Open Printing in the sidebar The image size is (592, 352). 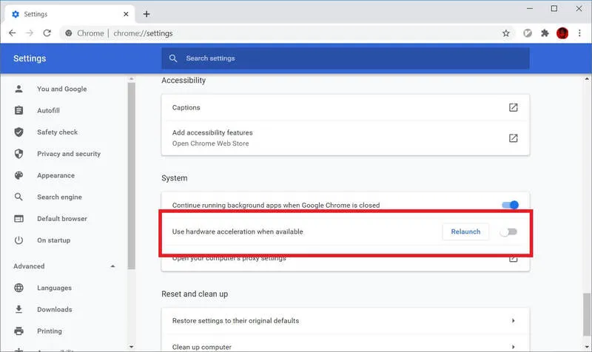coord(50,331)
